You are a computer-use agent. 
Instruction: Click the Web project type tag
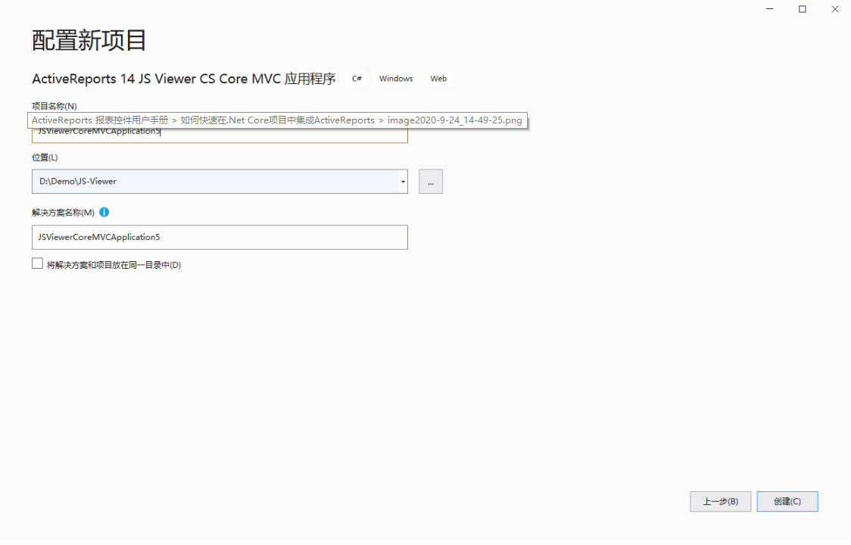coord(438,79)
